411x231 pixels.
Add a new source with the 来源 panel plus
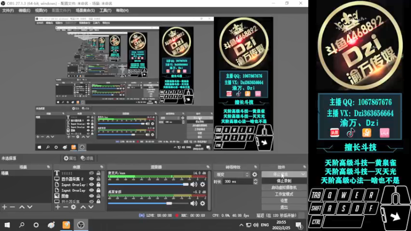(x=58, y=207)
